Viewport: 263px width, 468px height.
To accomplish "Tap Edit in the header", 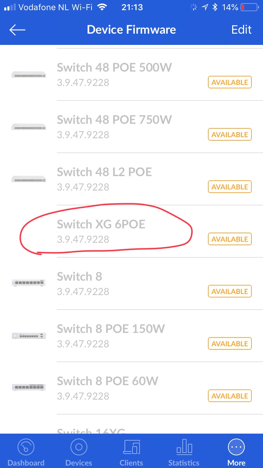I will tap(241, 30).
